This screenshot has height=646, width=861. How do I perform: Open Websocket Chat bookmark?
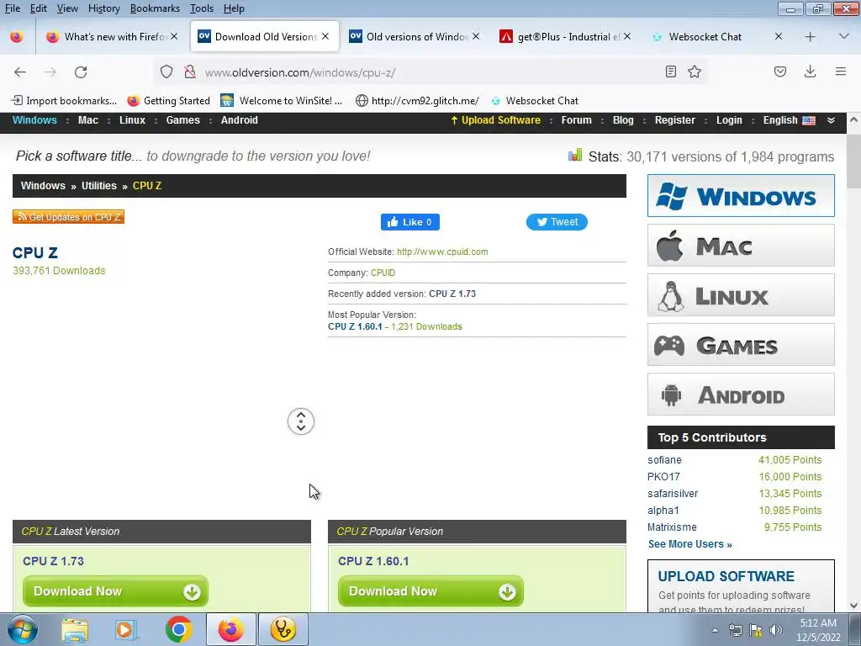pos(535,101)
